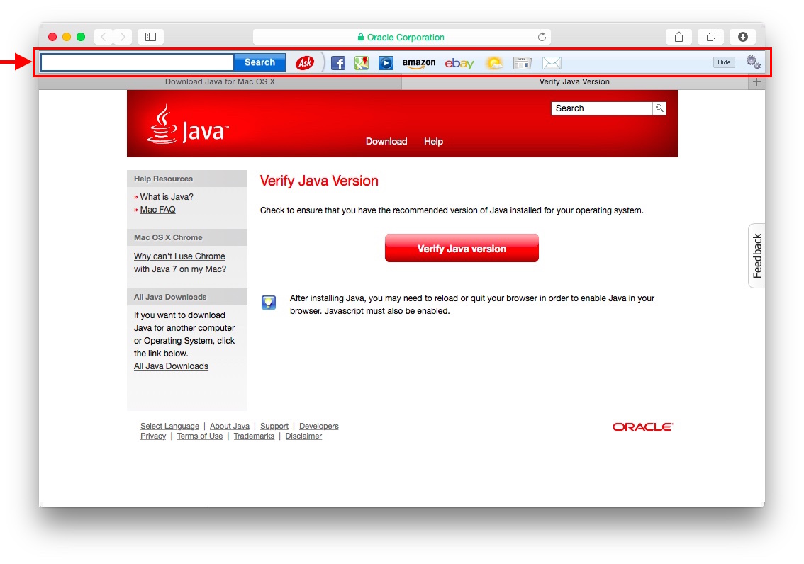804x564 pixels.
Task: Open the What is Java? link
Action: click(167, 197)
